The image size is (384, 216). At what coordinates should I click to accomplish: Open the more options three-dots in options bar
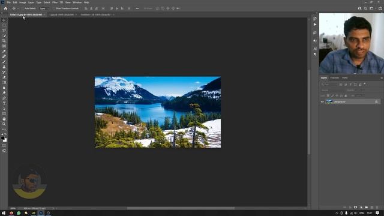point(137,8)
